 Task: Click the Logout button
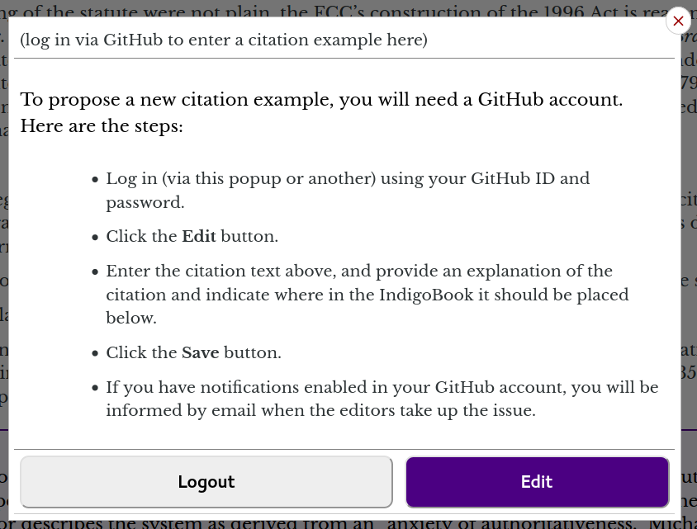(x=206, y=482)
